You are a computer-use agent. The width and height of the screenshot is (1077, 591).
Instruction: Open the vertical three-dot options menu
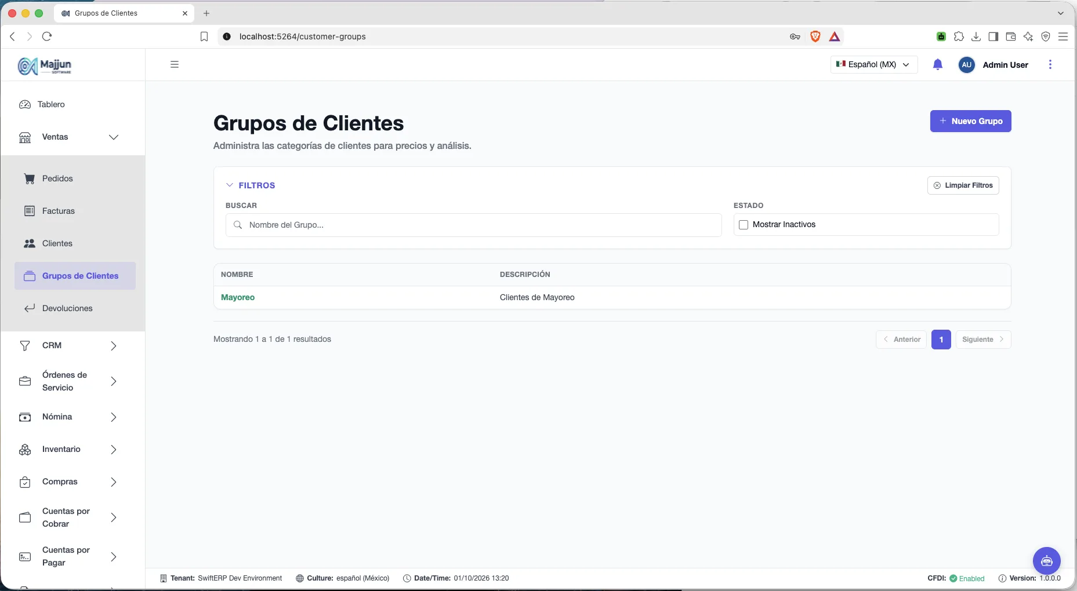pyautogui.click(x=1050, y=64)
